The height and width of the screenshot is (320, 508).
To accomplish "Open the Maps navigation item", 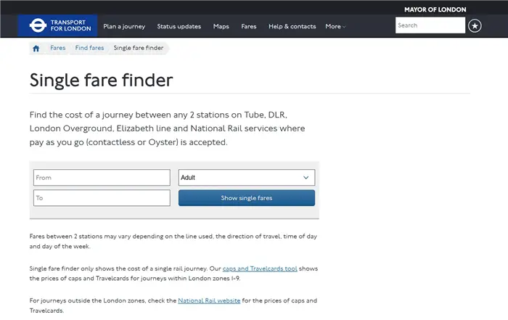I will click(221, 26).
